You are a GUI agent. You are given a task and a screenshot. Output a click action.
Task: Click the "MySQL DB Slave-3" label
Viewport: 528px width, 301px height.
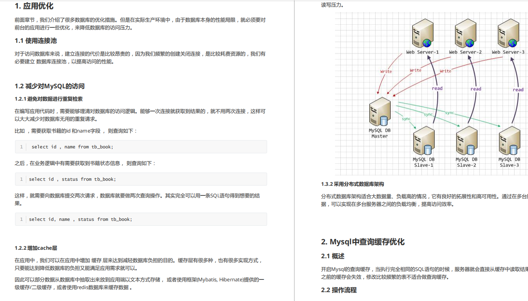(509, 162)
